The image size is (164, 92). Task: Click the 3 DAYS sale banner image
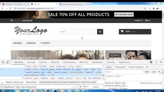click(128, 55)
